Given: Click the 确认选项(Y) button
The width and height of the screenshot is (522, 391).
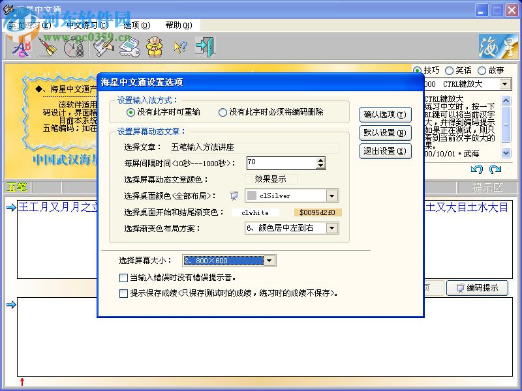Looking at the screenshot, I should (x=385, y=115).
